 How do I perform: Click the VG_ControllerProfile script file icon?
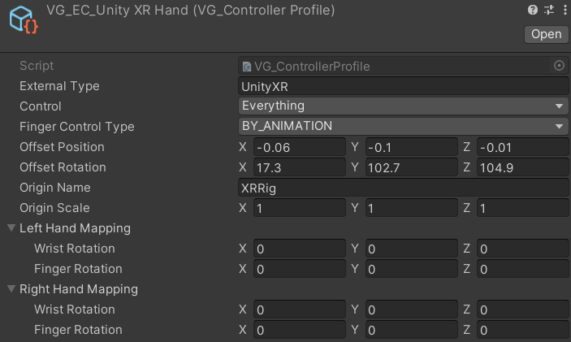(247, 67)
